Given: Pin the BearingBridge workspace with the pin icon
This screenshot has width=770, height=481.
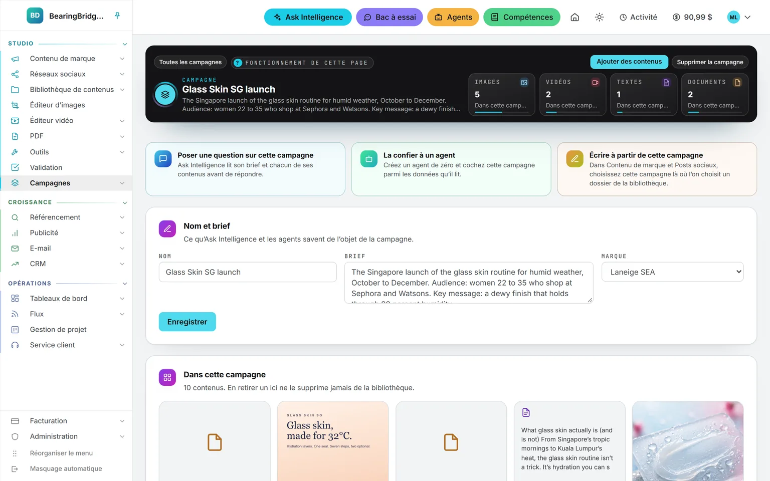Looking at the screenshot, I should coord(117,16).
